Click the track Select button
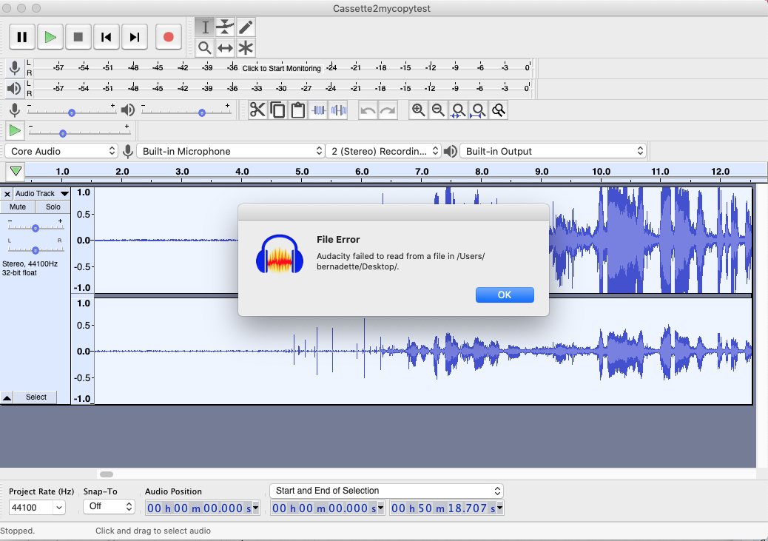This screenshot has width=768, height=541. pyautogui.click(x=36, y=397)
